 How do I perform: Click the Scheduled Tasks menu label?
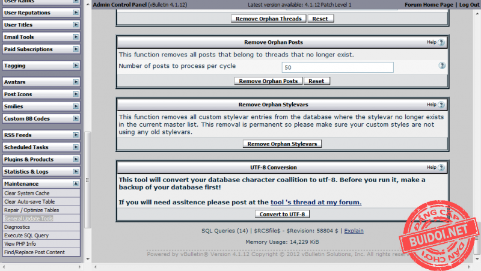[26, 147]
